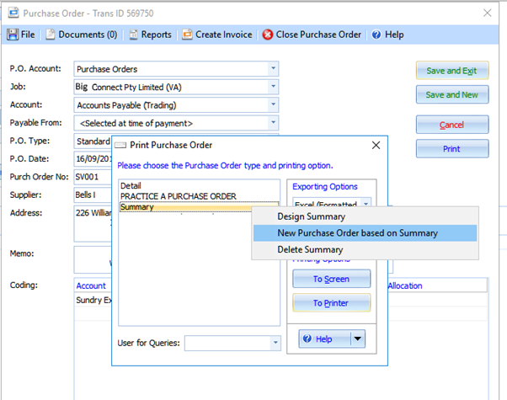Expand the Payable From dropdown

273,123
